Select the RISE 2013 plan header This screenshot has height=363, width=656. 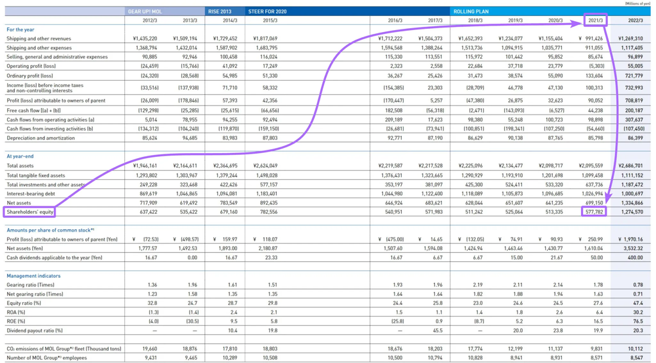click(221, 12)
